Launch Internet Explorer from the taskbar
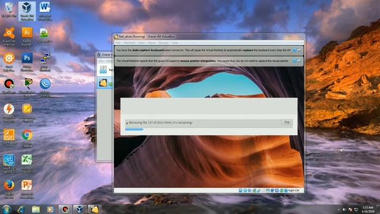 (21, 209)
